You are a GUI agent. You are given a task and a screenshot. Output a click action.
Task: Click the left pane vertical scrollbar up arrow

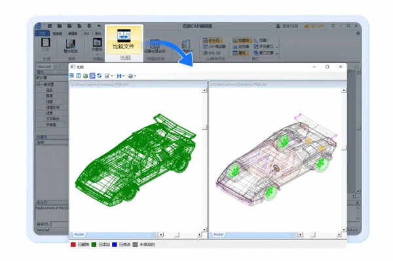click(204, 90)
